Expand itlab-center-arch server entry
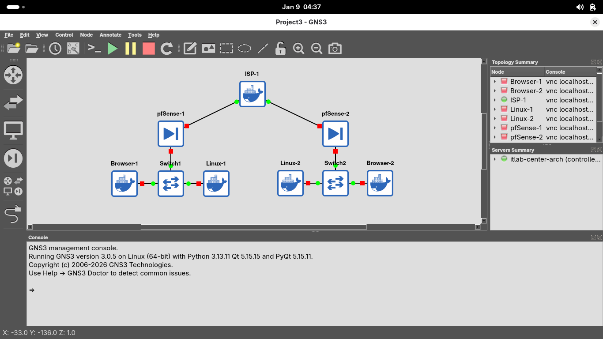The height and width of the screenshot is (339, 603). 495,159
